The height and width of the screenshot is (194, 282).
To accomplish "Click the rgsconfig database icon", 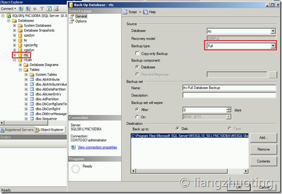I will click(x=20, y=45).
